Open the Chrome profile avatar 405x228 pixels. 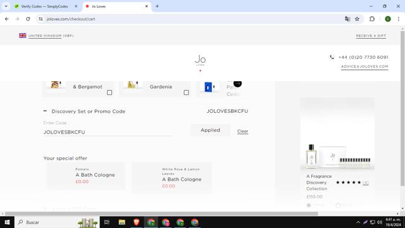point(388,19)
